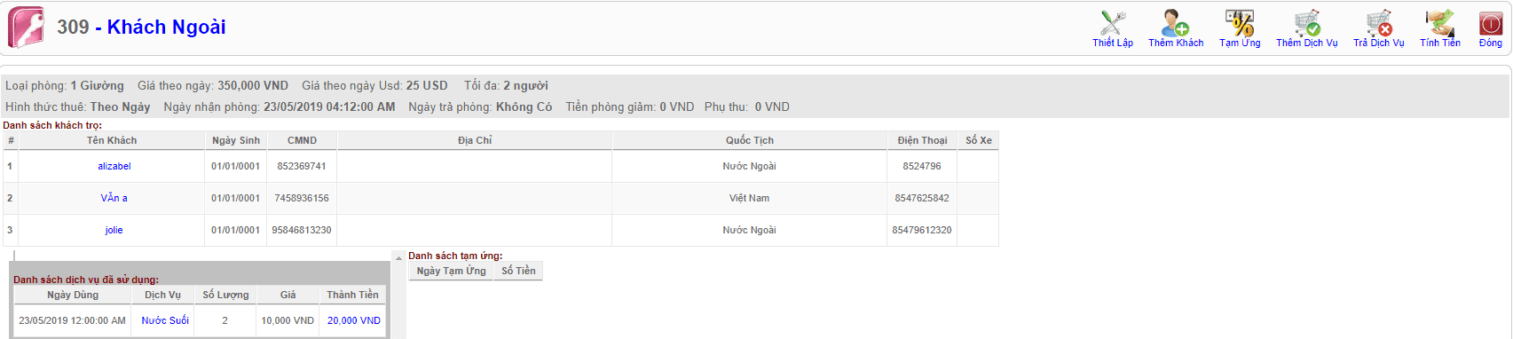Click the Nước Suối service link

coord(165,320)
